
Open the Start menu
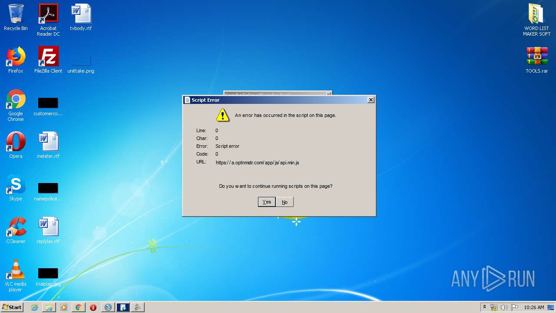pyautogui.click(x=12, y=307)
